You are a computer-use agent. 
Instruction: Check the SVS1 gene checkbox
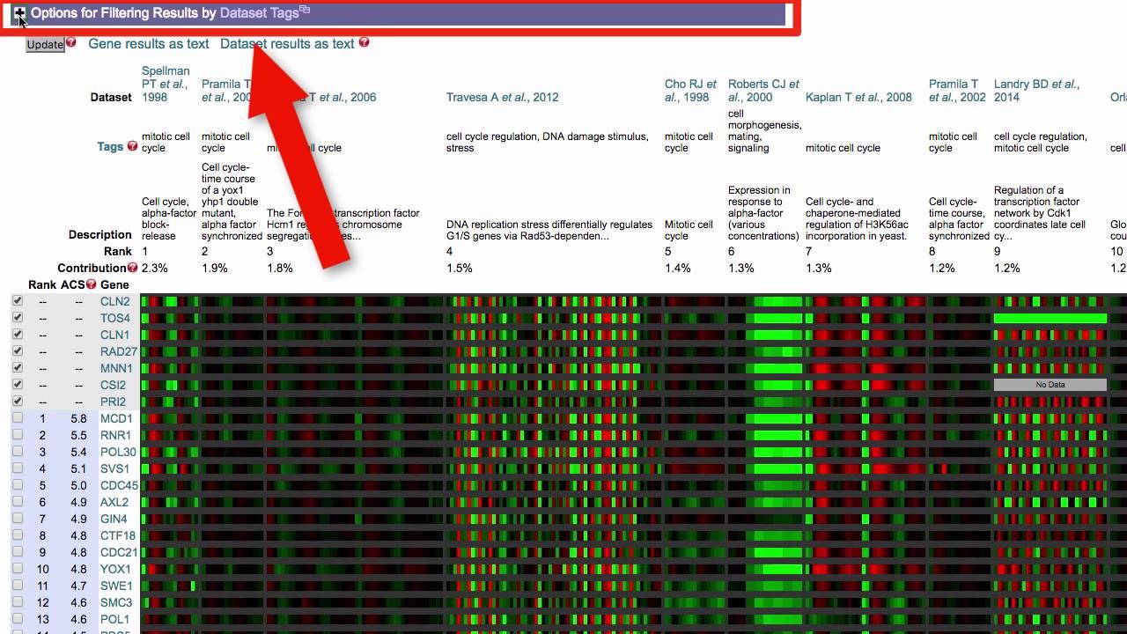click(18, 468)
